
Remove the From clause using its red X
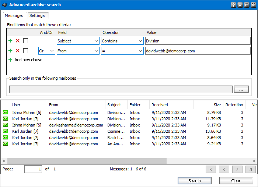pyautogui.click(x=18, y=51)
